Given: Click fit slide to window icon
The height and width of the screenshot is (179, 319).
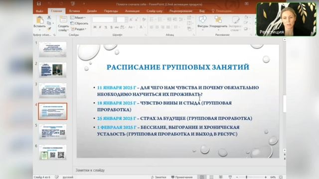Looking at the screenshot, I should (281, 177).
